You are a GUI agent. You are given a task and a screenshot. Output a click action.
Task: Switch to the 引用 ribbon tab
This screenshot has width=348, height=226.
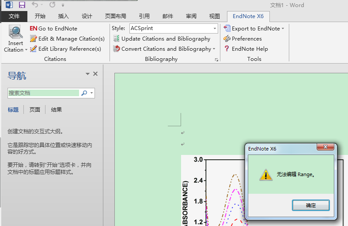tap(144, 16)
